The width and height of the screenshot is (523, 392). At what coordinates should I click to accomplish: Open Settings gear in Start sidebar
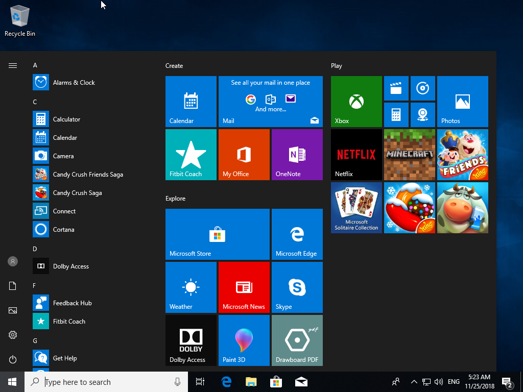pyautogui.click(x=13, y=335)
